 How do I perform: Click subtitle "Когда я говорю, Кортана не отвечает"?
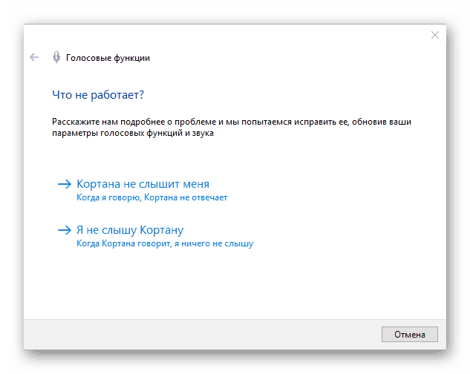pyautogui.click(x=152, y=198)
